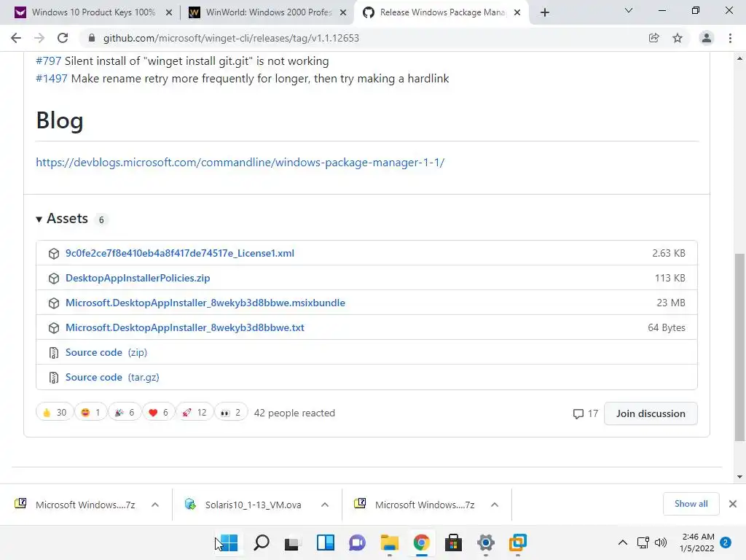Close the downloads bar

tap(733, 504)
